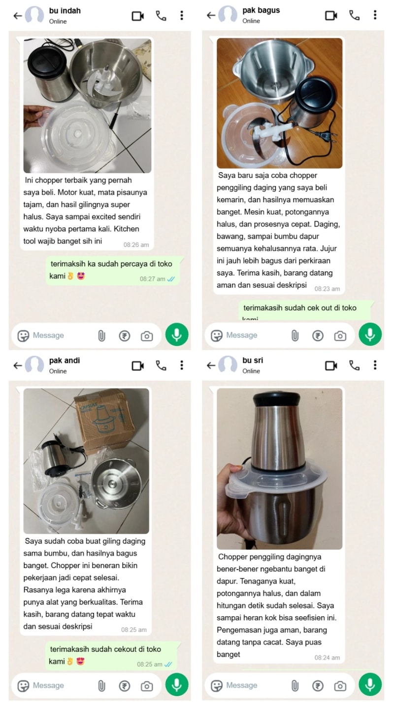Open camera in bu sri chat
This screenshot has height=702, width=394.
coord(340,686)
